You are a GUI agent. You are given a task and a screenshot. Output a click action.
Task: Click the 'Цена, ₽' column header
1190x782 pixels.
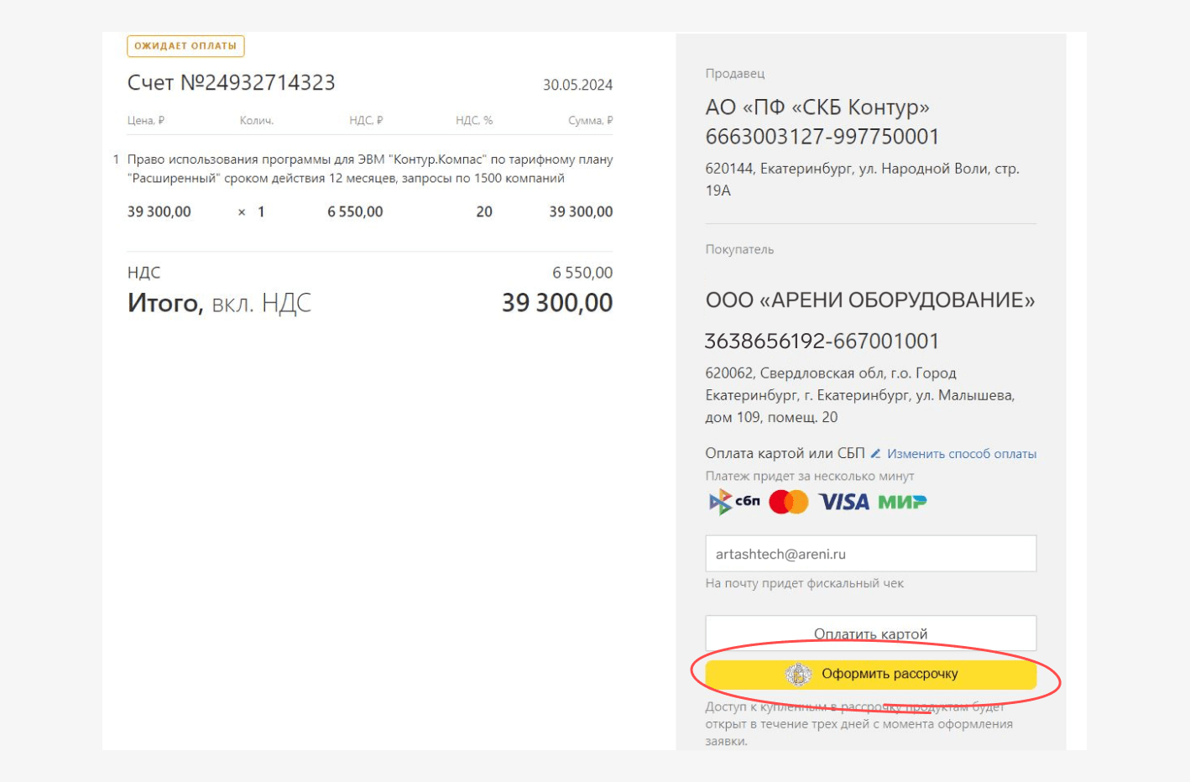click(x=146, y=121)
